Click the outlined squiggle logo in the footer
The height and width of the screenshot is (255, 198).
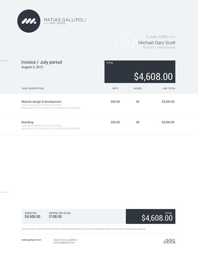point(169,241)
